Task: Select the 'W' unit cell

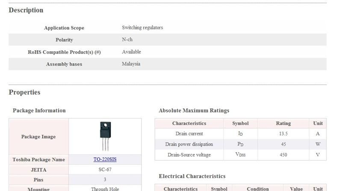Action: click(x=318, y=144)
